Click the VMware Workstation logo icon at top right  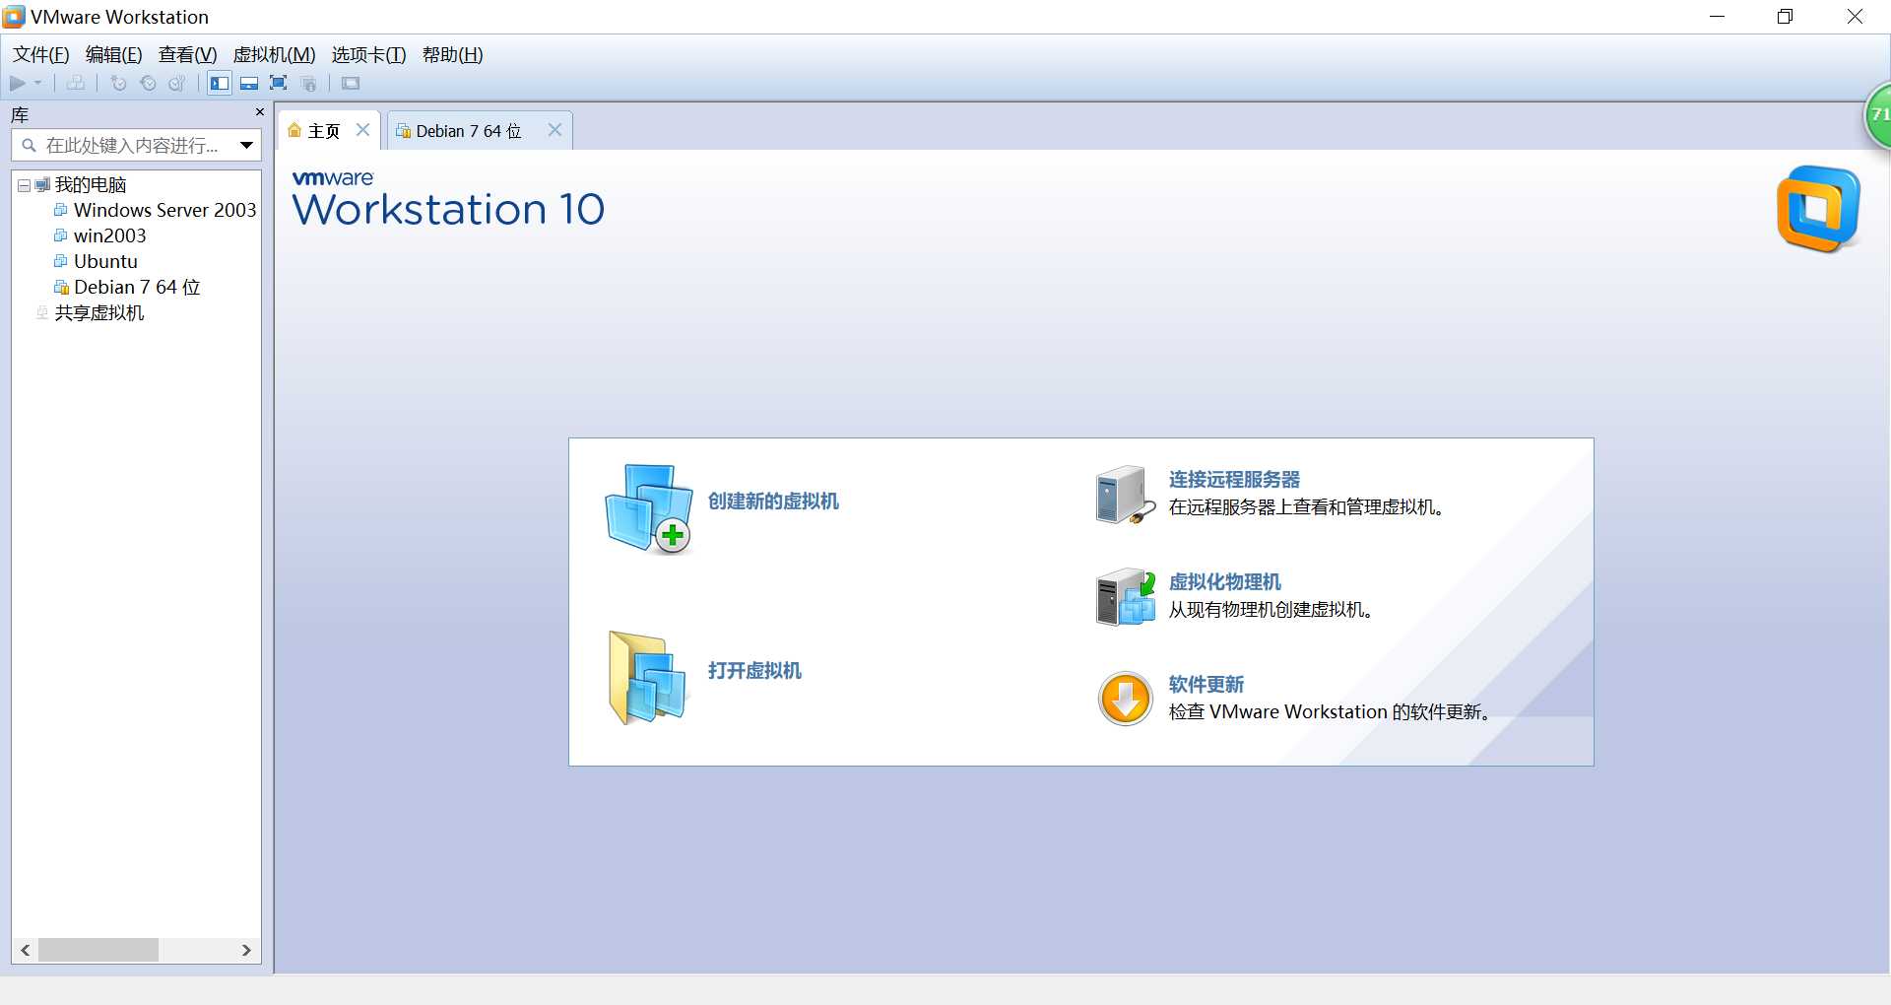tap(1818, 209)
